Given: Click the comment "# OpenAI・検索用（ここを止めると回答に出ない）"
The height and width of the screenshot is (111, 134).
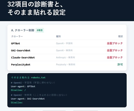Looking at the screenshot, I should click(39, 95).
